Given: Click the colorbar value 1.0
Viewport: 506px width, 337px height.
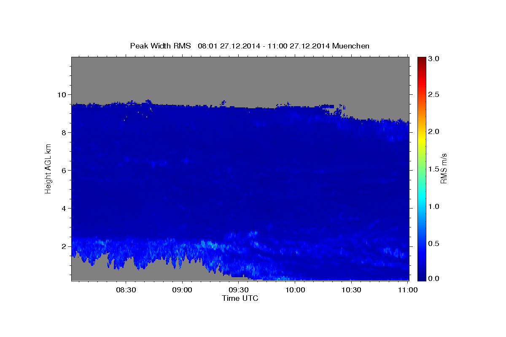Looking at the screenshot, I should tap(434, 206).
